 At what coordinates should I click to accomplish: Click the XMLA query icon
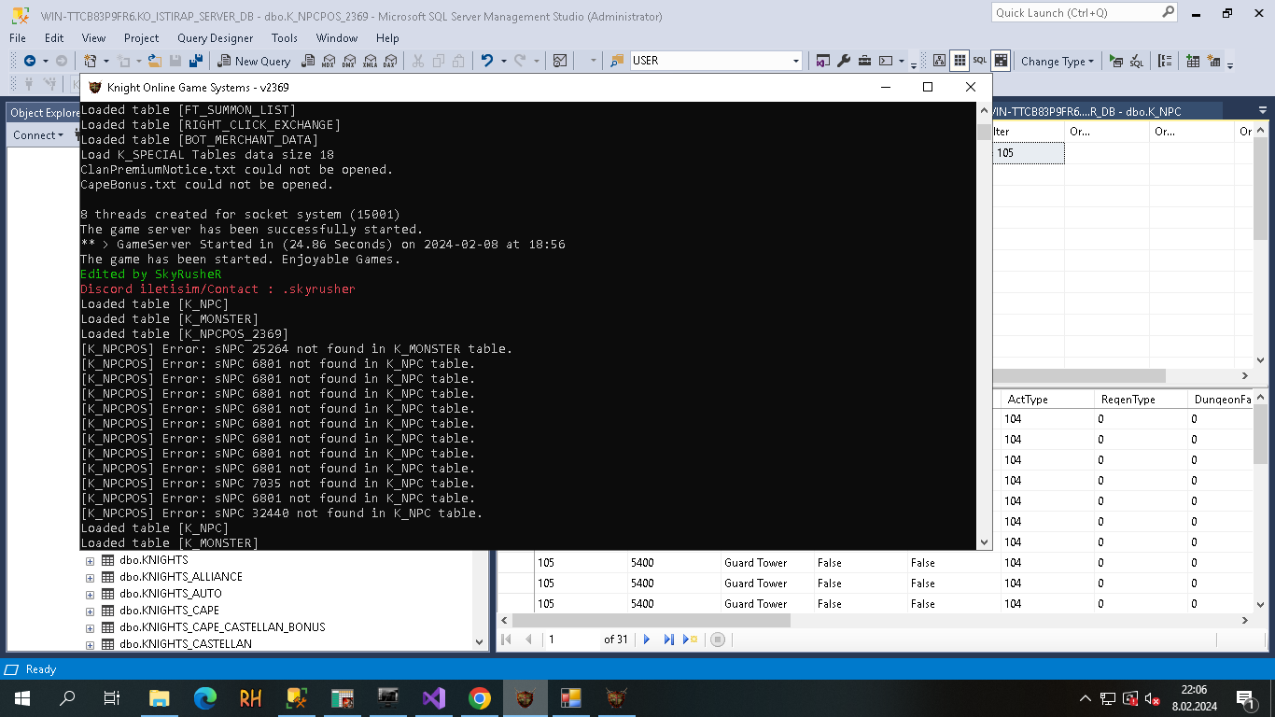tap(370, 61)
